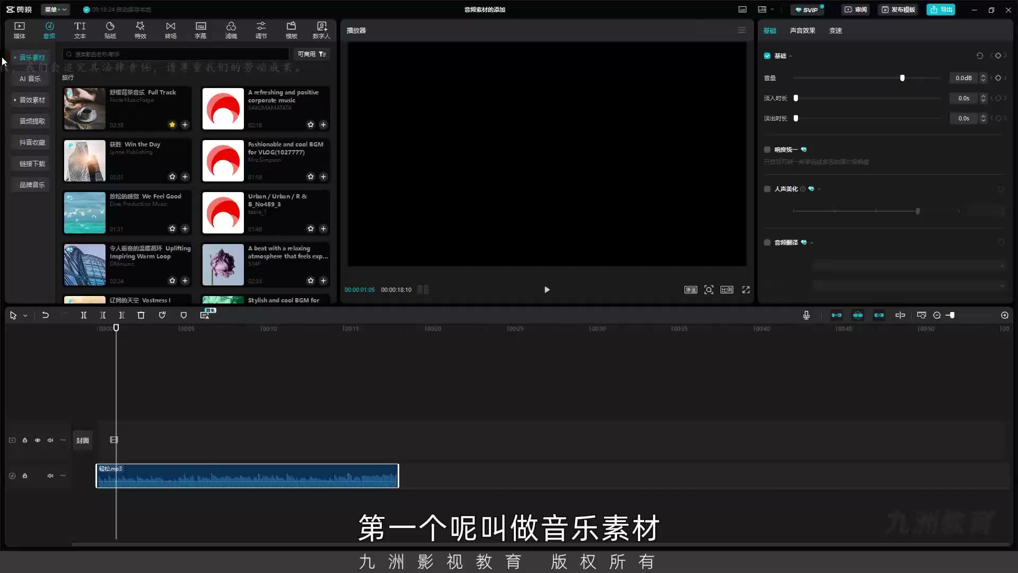Click the play button in the player
The width and height of the screenshot is (1018, 573).
click(547, 290)
